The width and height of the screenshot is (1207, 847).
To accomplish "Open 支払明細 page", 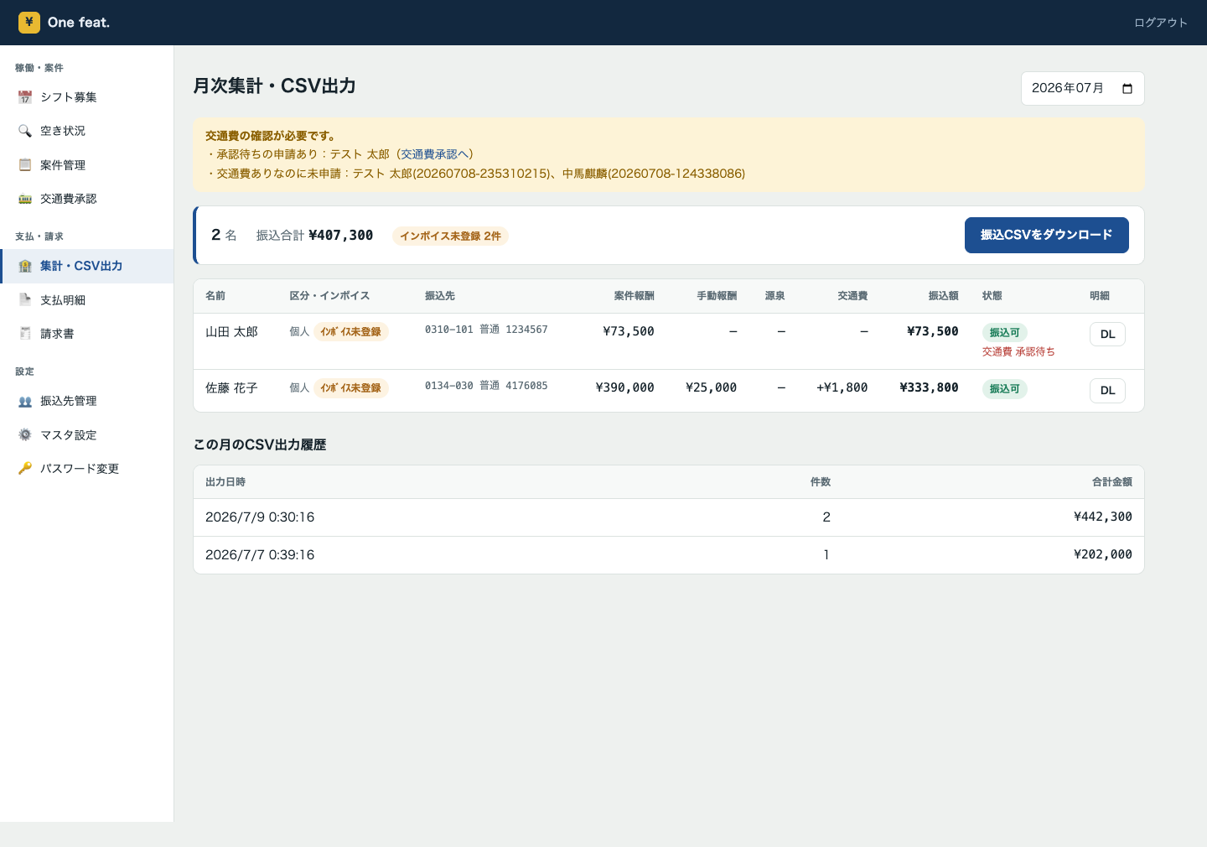I will click(x=87, y=300).
